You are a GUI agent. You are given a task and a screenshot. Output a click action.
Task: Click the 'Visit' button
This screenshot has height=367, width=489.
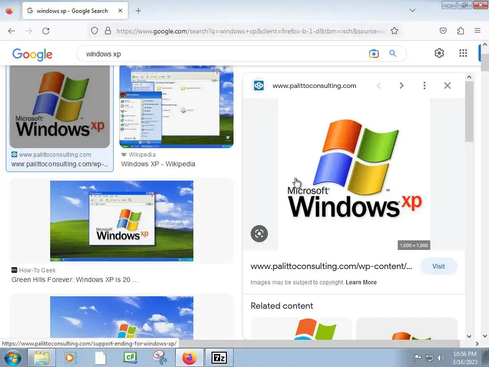pos(438,266)
